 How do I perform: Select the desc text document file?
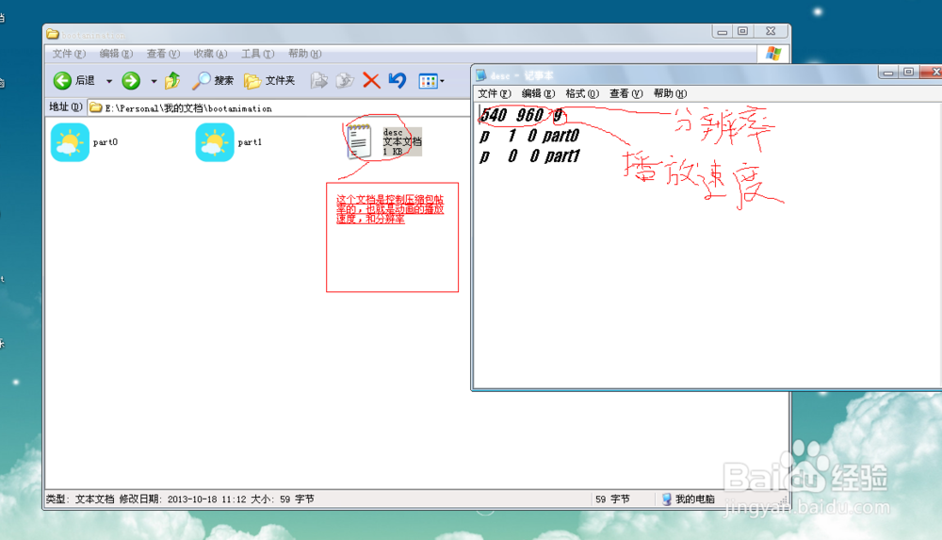click(384, 142)
